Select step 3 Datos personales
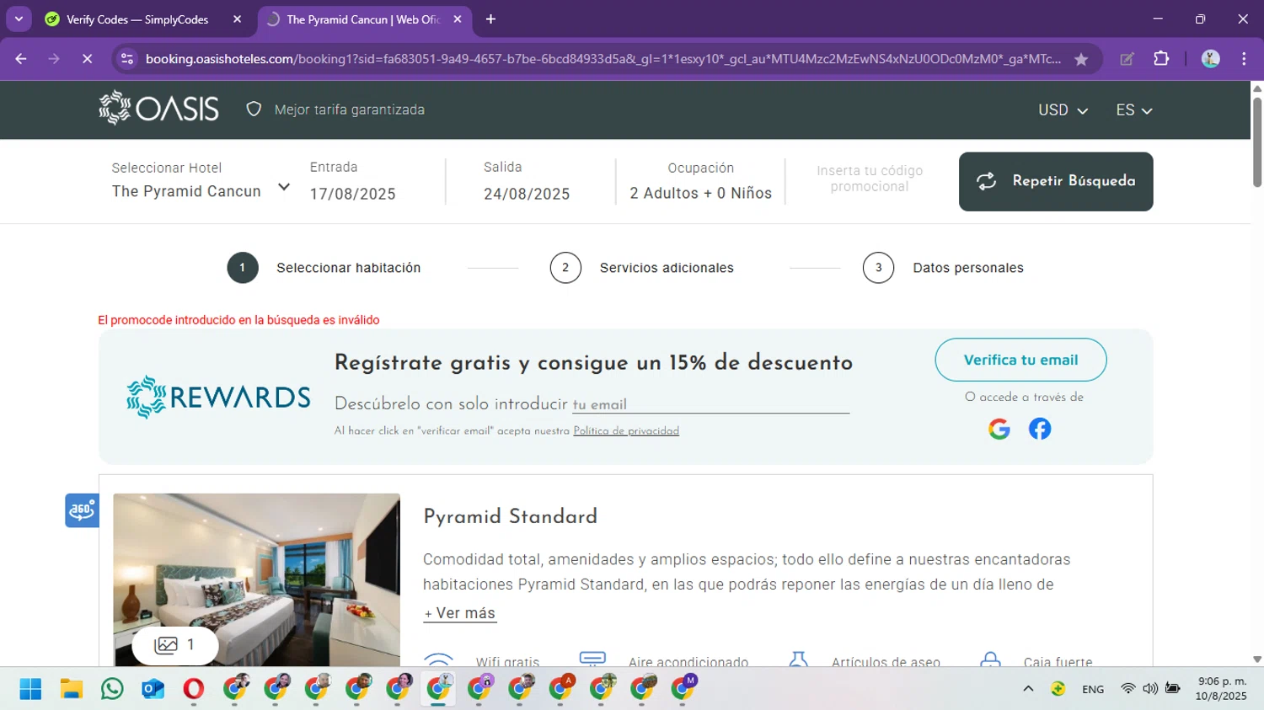Screen dimensions: 1264x710 (x=943, y=268)
